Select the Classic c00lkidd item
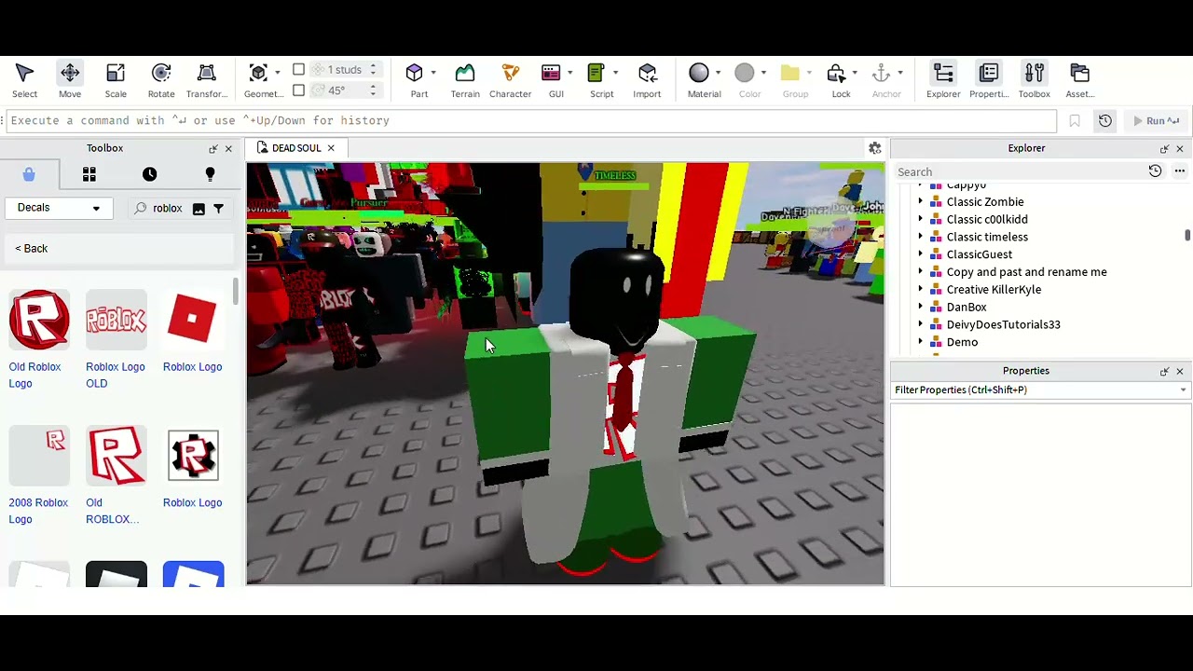 [x=987, y=219]
